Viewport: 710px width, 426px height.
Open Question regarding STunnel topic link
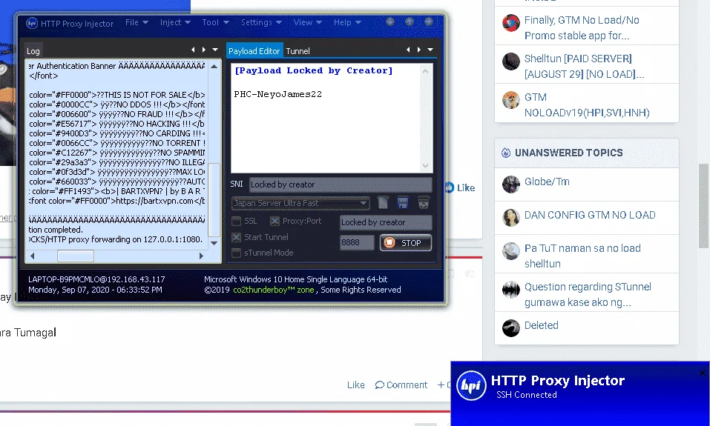(x=588, y=294)
